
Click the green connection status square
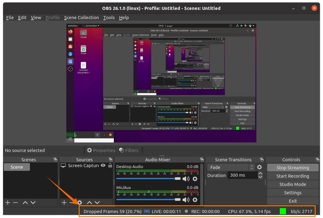click(283, 212)
